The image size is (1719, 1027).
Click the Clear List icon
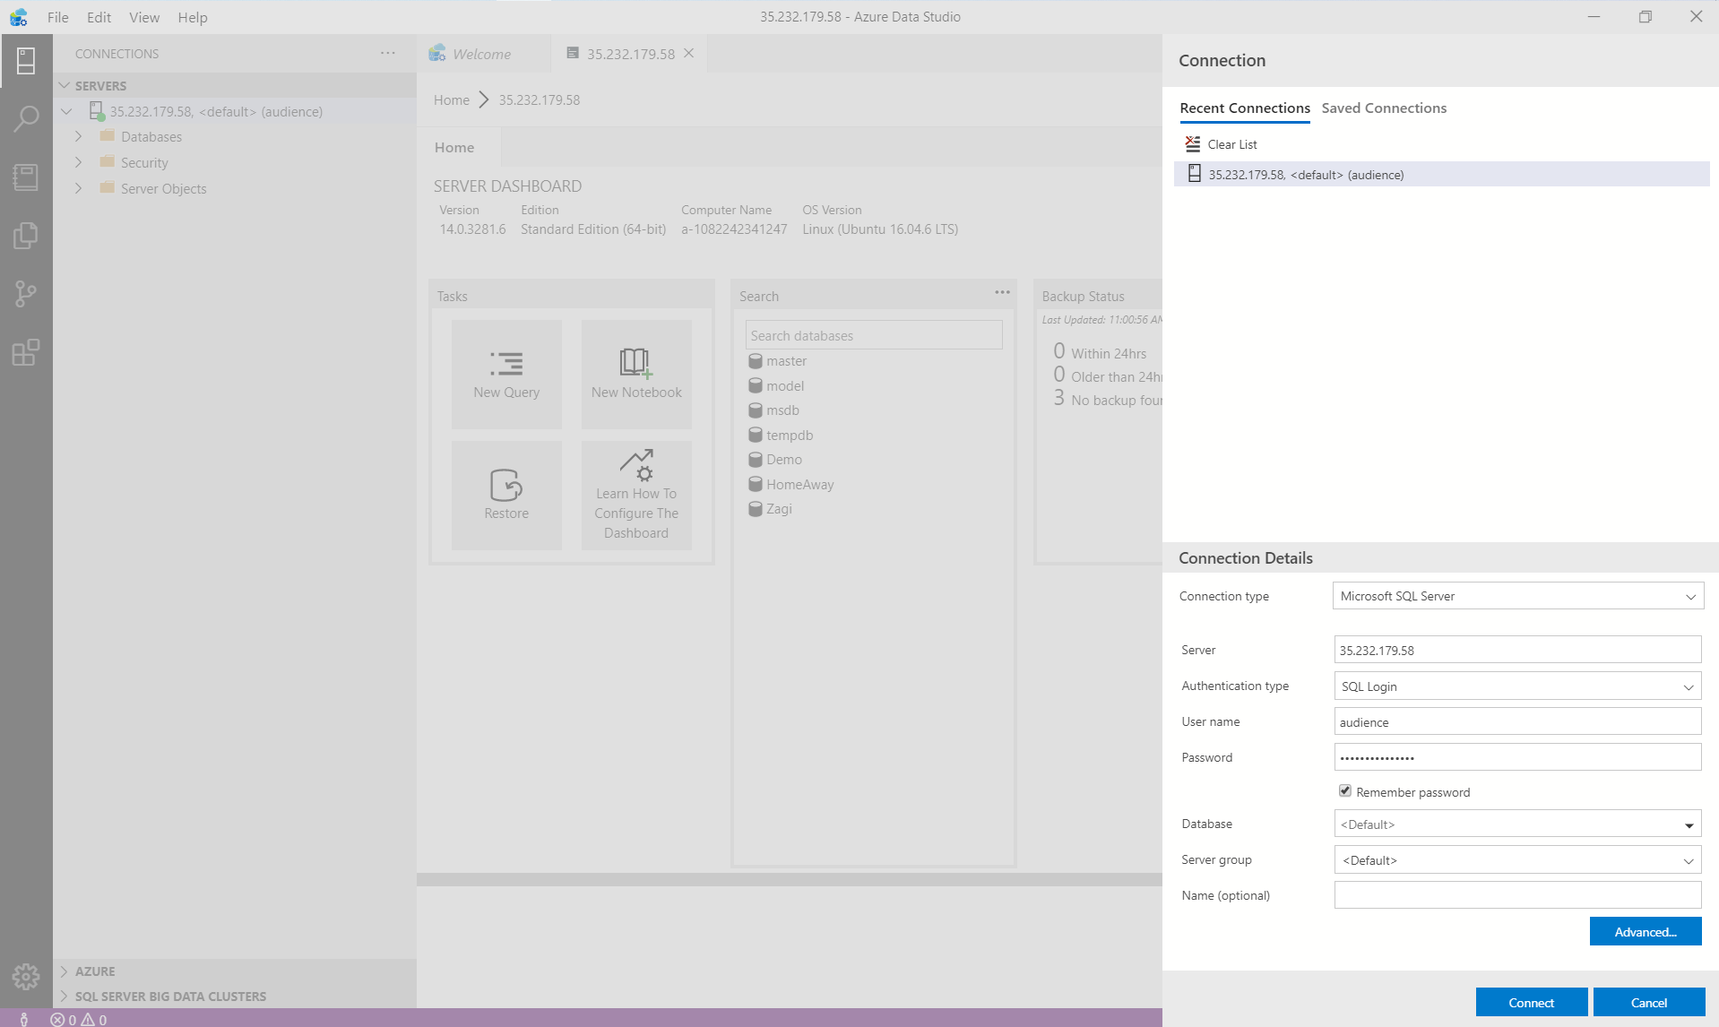point(1193,143)
